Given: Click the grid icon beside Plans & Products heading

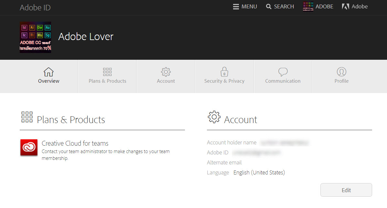Looking at the screenshot, I should [x=27, y=117].
